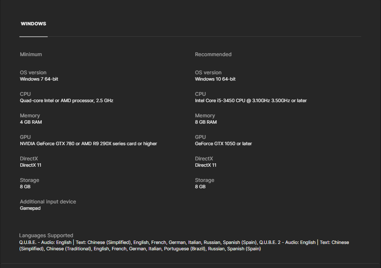381x268 pixels.
Task: Click "DirectX 11" under the Recommended column
Action: pyautogui.click(x=205, y=165)
